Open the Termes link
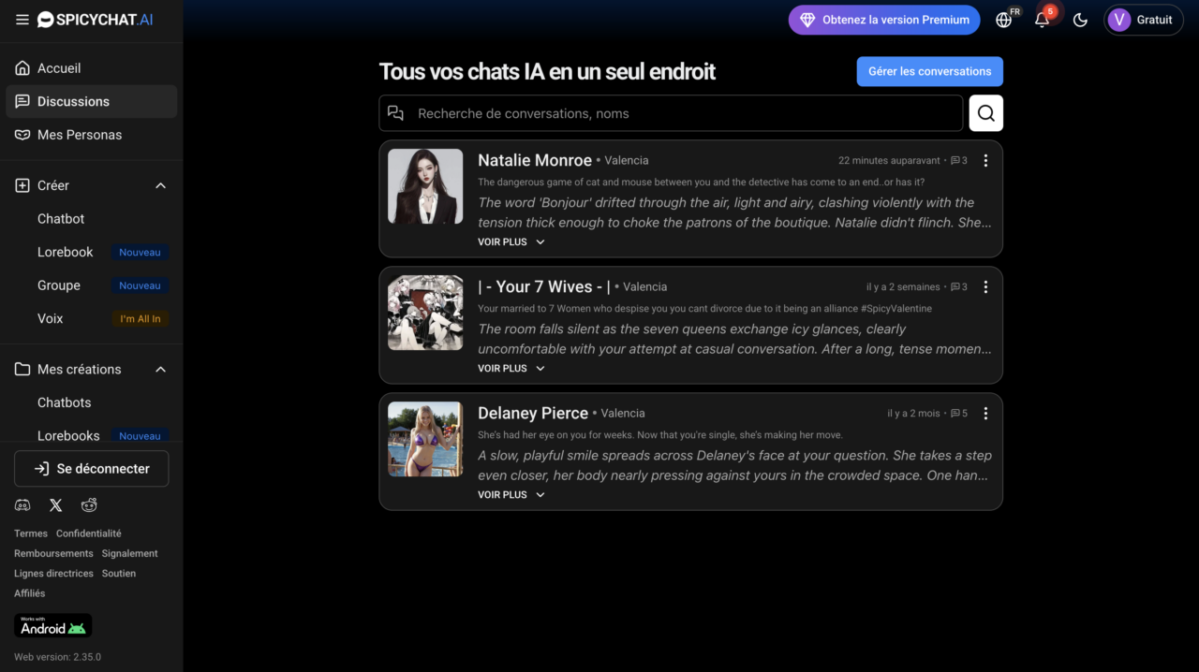 tap(31, 533)
